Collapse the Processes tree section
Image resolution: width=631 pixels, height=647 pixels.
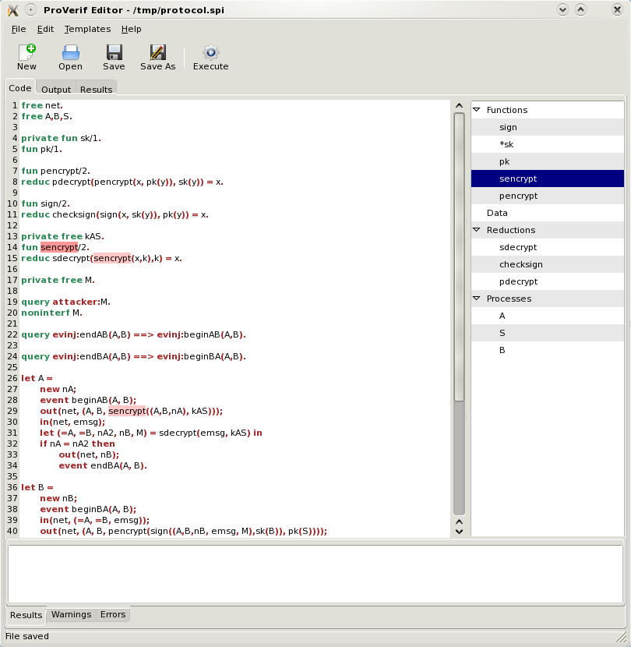477,299
